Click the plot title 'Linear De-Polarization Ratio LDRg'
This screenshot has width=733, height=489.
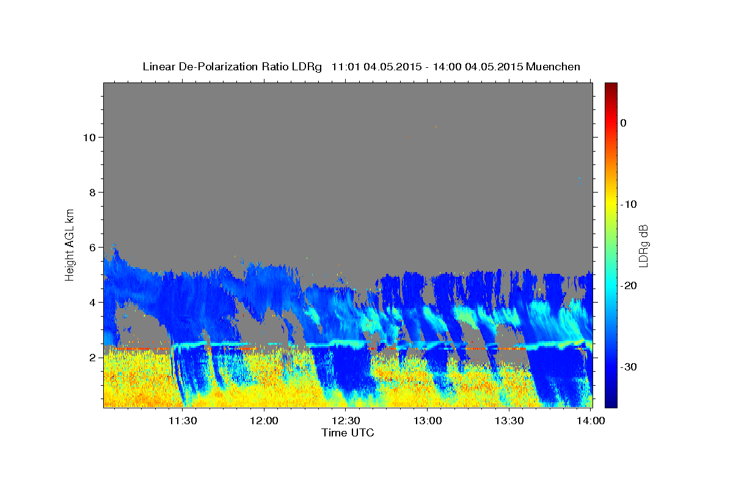pyautogui.click(x=232, y=67)
